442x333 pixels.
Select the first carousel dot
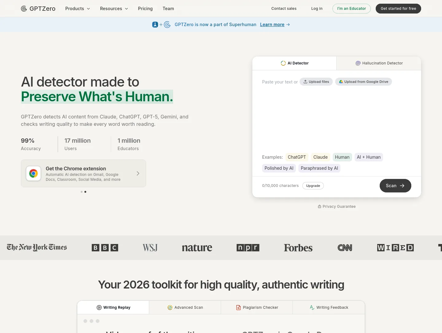pyautogui.click(x=82, y=192)
